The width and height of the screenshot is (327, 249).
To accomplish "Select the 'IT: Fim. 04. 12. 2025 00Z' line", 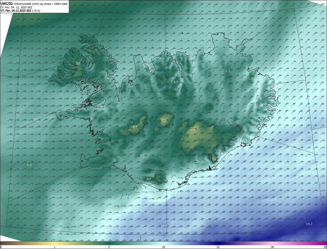I will point(16,7).
